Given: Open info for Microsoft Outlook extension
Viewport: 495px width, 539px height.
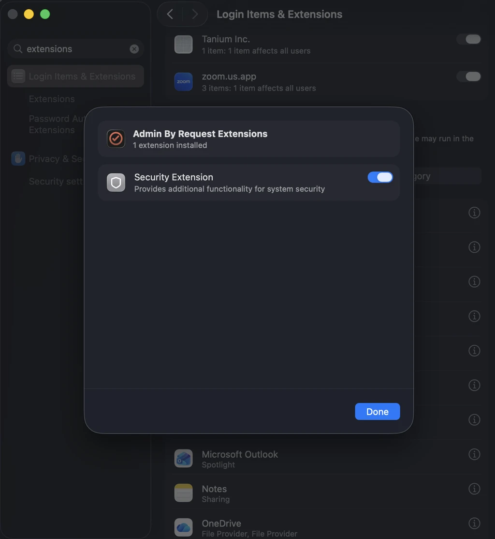Looking at the screenshot, I should point(474,454).
